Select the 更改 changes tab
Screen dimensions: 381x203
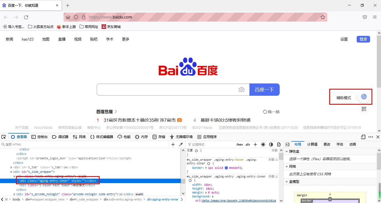327,144
